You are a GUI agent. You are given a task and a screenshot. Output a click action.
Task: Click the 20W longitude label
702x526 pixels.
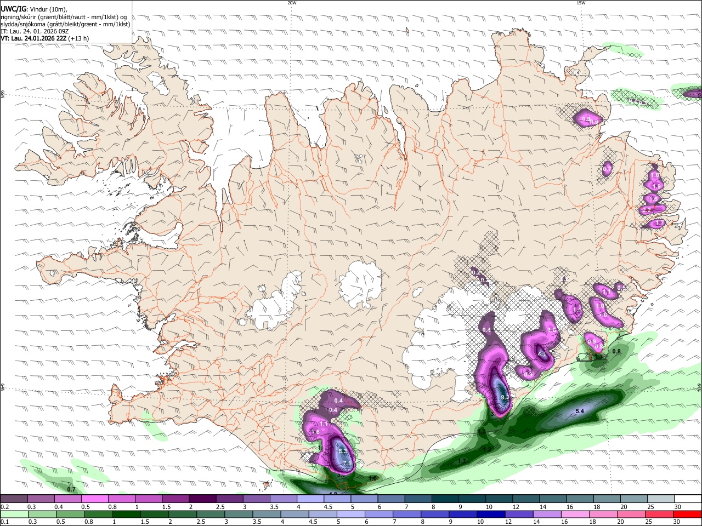(x=292, y=3)
